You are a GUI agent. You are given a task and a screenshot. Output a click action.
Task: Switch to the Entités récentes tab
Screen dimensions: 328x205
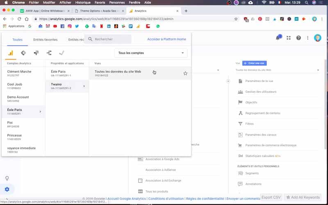click(x=76, y=39)
